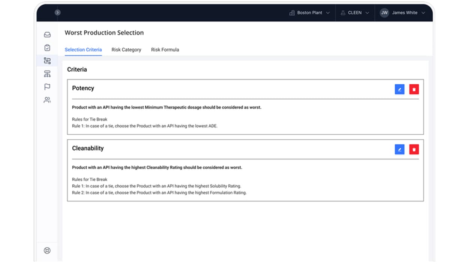Open the Risk Formula tab
The height and width of the screenshot is (265, 470).
click(x=165, y=49)
